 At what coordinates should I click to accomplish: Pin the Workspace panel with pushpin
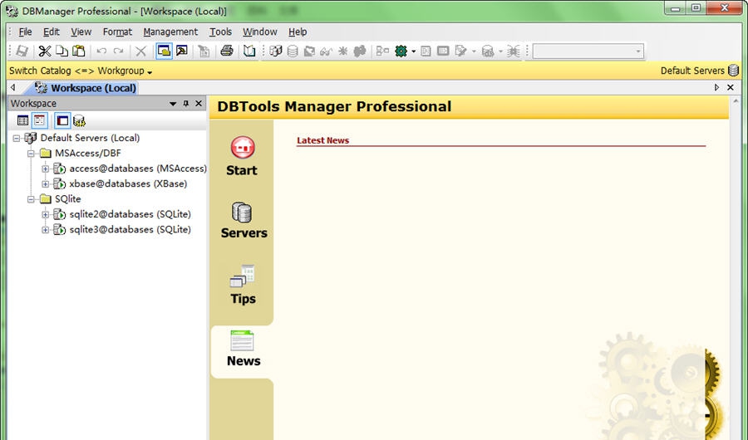(x=185, y=104)
